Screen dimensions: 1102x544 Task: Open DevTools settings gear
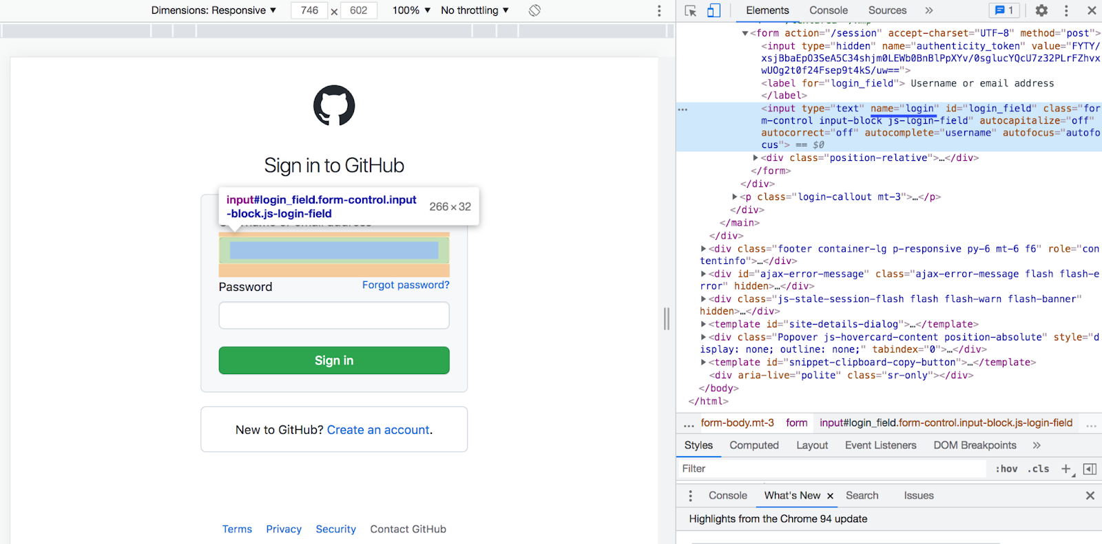click(1041, 10)
